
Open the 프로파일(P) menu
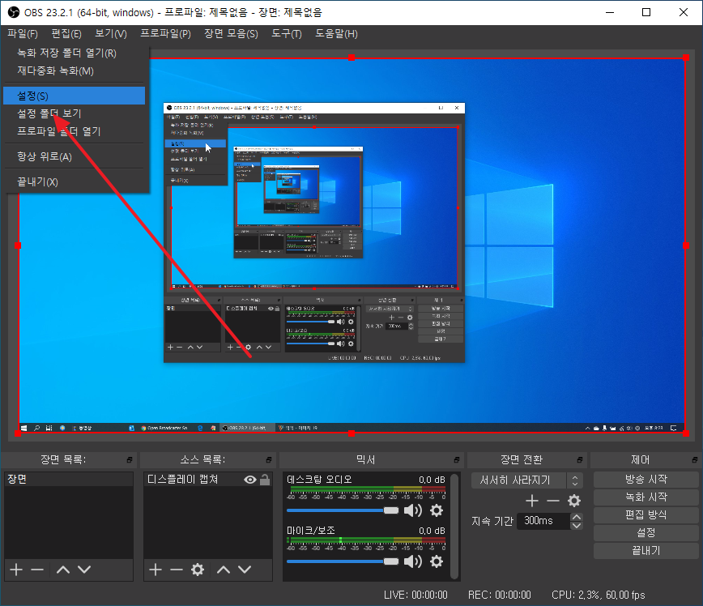pos(165,34)
